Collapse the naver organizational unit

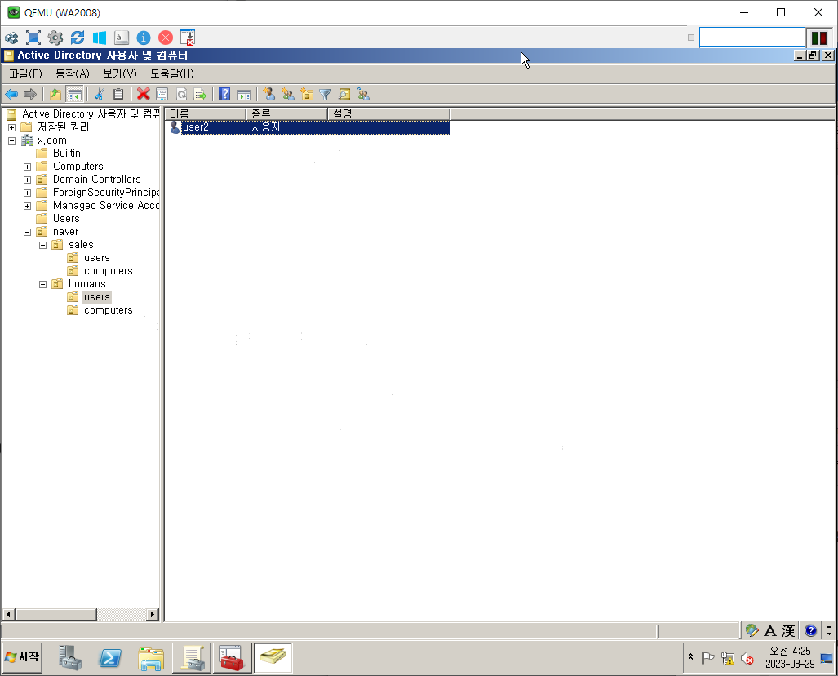[x=27, y=232]
